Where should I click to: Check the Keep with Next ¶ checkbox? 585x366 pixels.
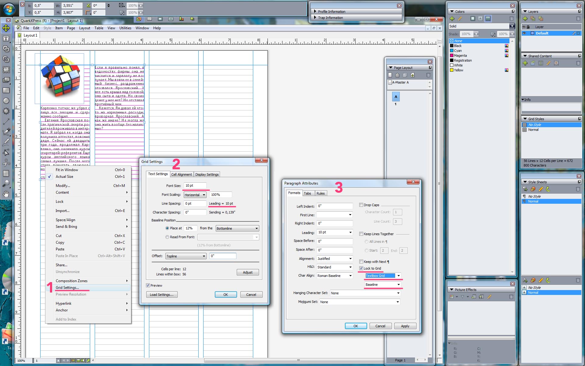click(x=361, y=262)
